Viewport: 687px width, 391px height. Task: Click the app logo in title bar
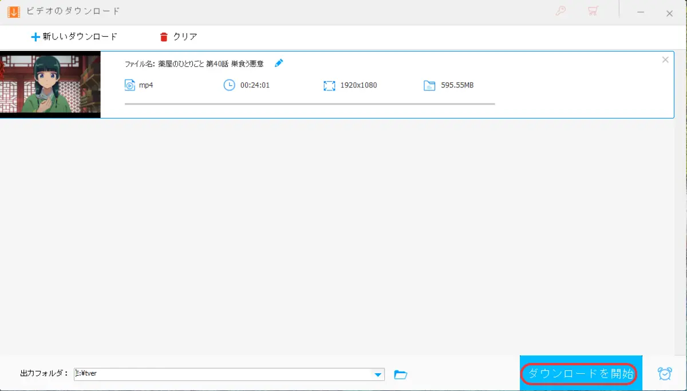[x=14, y=11]
